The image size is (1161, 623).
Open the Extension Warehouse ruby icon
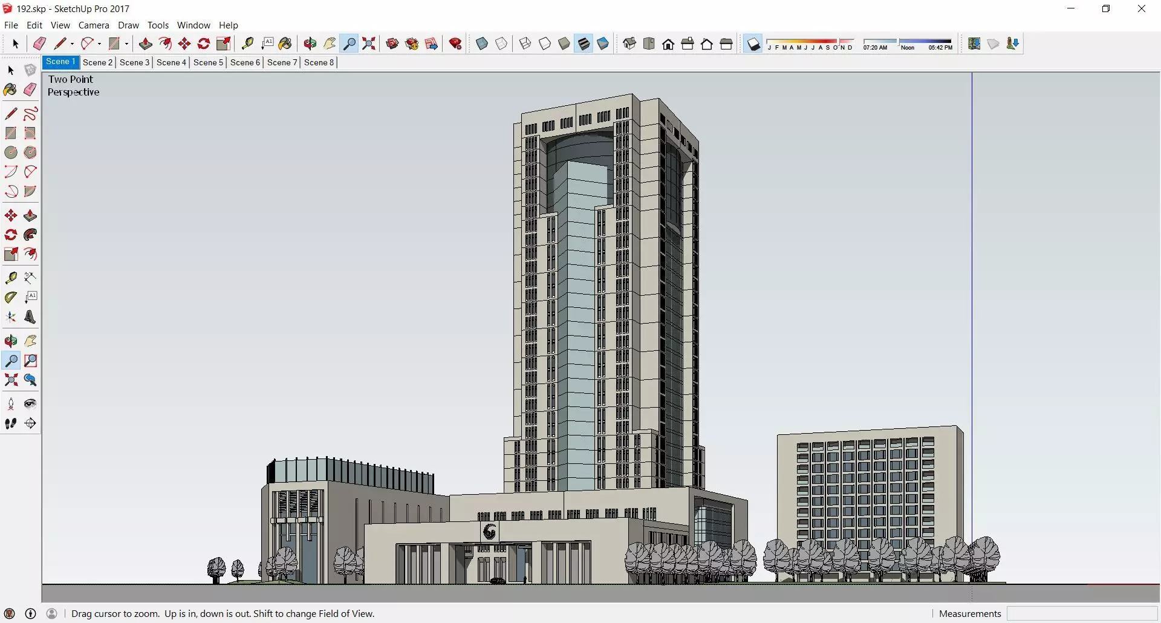tap(456, 44)
